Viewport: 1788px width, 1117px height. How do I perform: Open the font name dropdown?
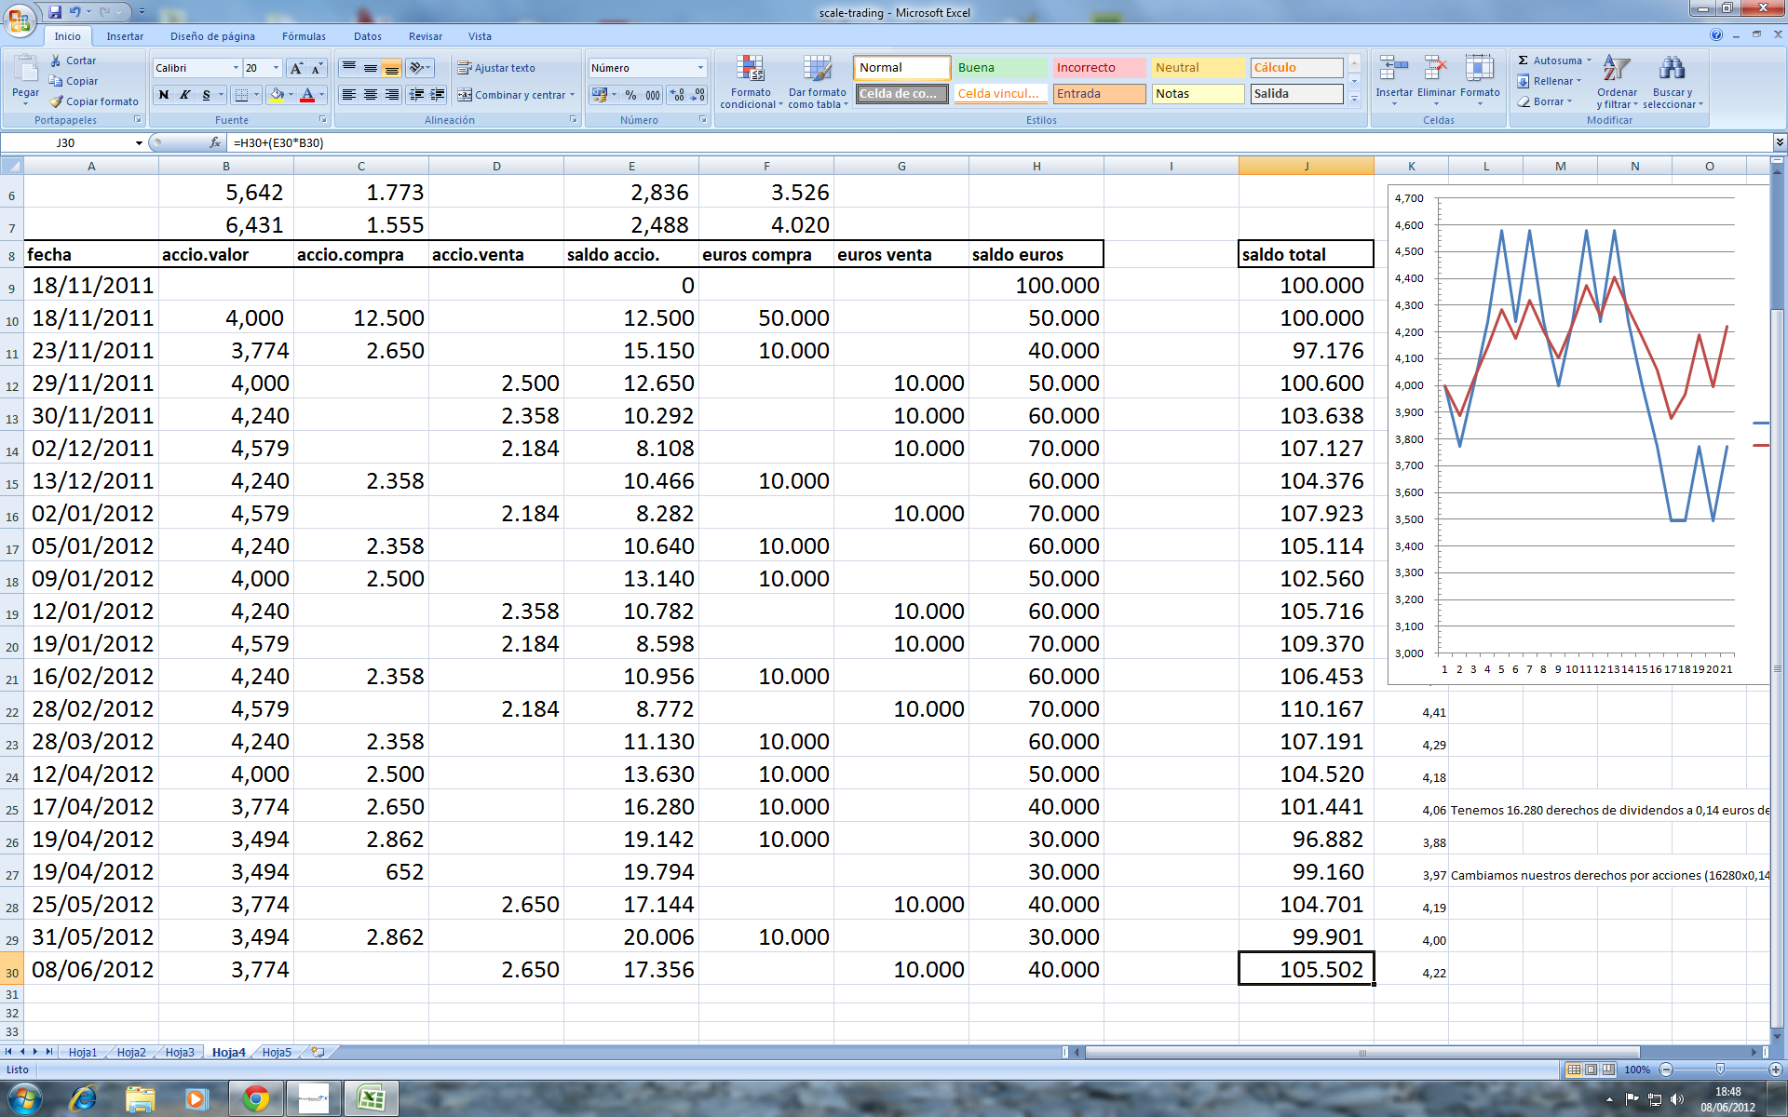(x=235, y=68)
